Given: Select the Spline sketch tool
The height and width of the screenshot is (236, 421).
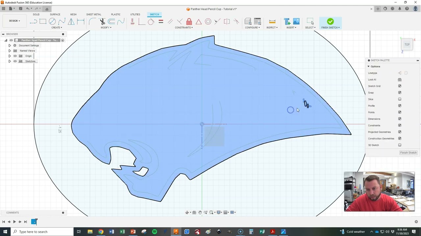Looking at the screenshot, I should tap(62, 22).
